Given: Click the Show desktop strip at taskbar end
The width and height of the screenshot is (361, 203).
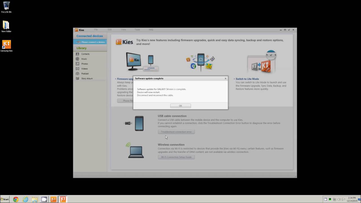Looking at the screenshot, I should tap(360, 199).
